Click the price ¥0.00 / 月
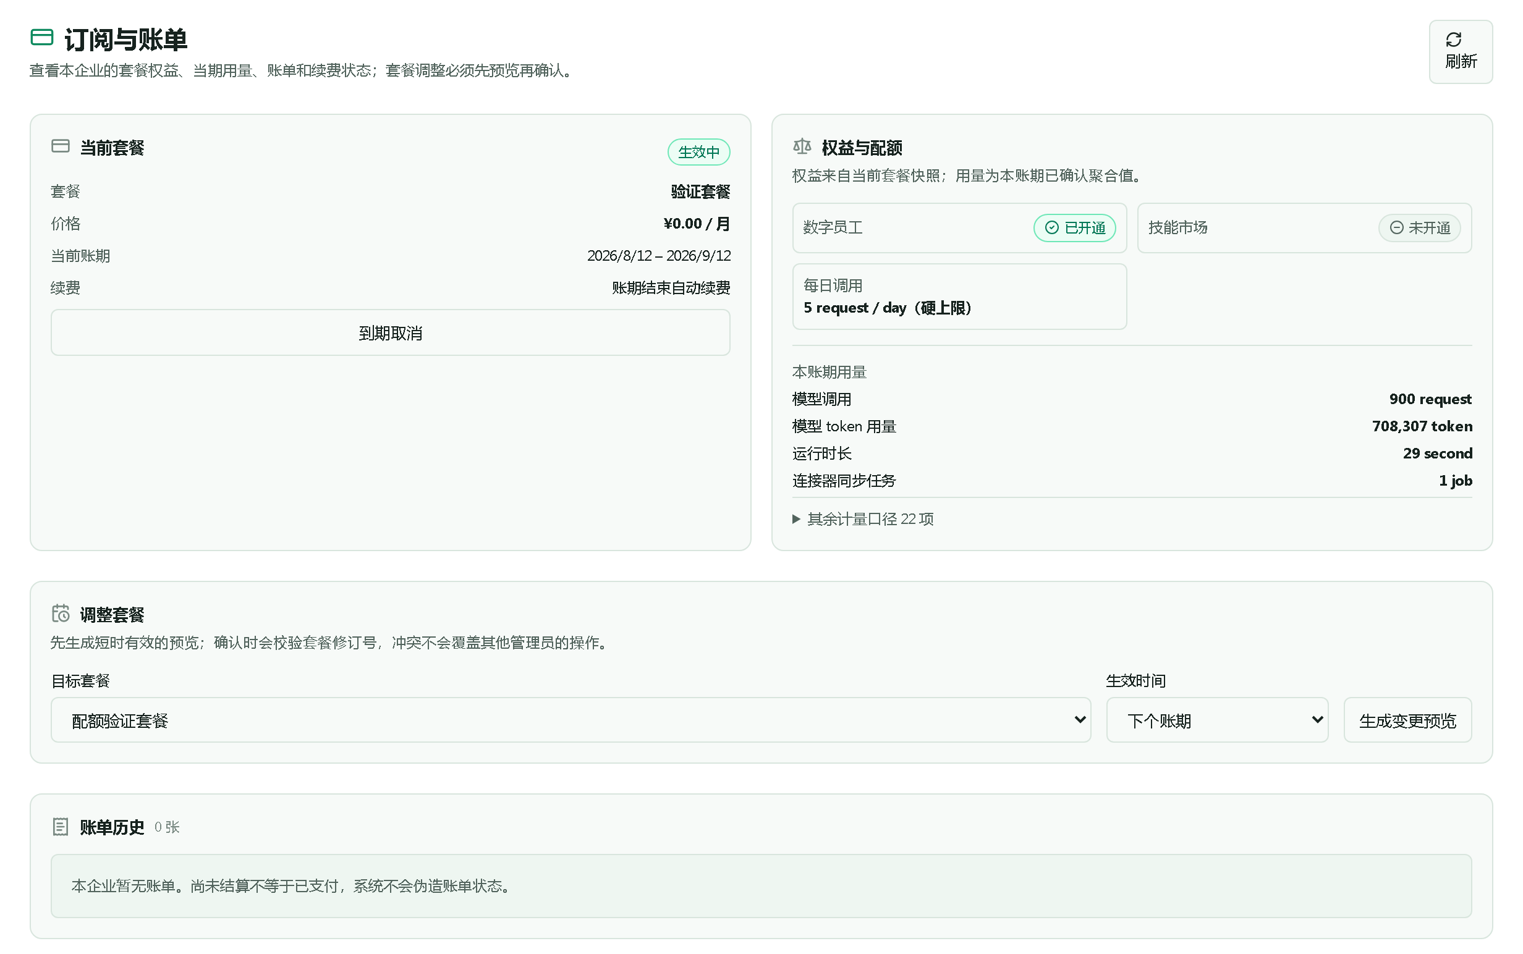 696,223
